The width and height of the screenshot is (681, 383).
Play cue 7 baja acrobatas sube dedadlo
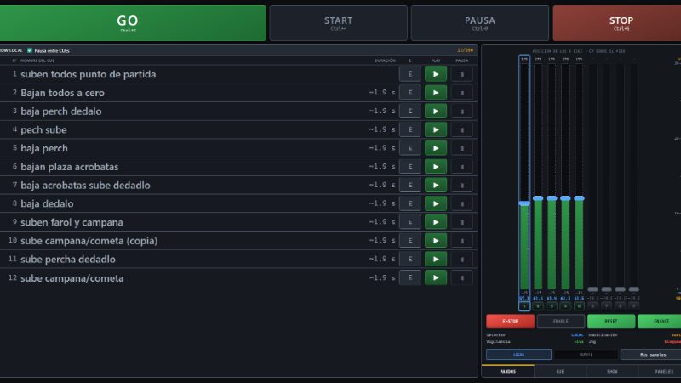point(436,185)
